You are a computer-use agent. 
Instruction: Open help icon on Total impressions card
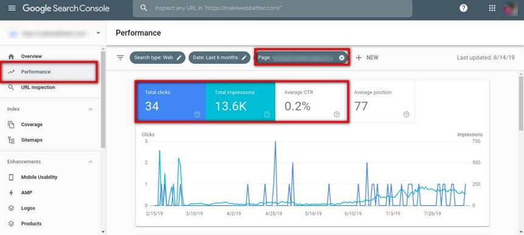pyautogui.click(x=267, y=115)
